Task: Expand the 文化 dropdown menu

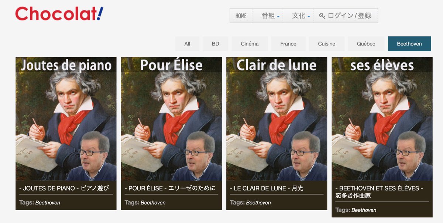Action: click(301, 16)
